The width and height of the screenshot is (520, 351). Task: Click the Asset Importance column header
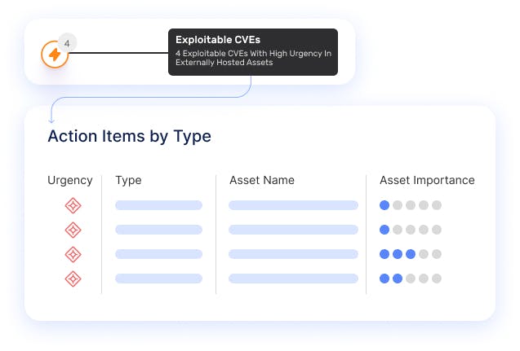427,180
